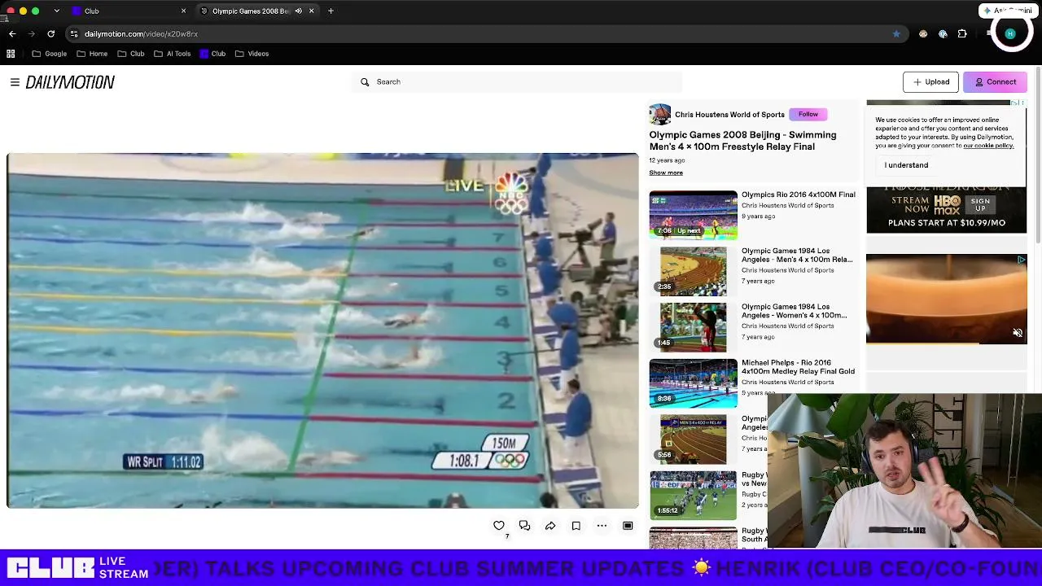Open the video comments icon
Viewport: 1042px width, 586px height.
click(x=524, y=526)
